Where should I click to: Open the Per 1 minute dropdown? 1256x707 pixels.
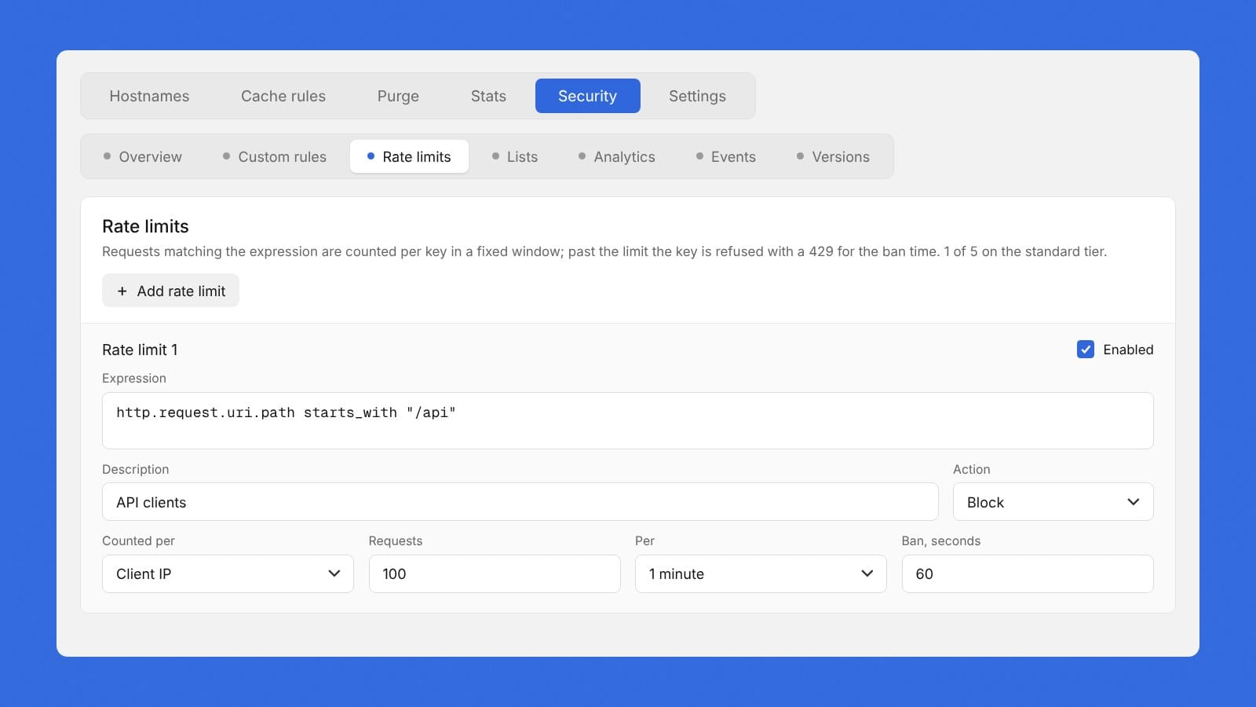(x=761, y=573)
